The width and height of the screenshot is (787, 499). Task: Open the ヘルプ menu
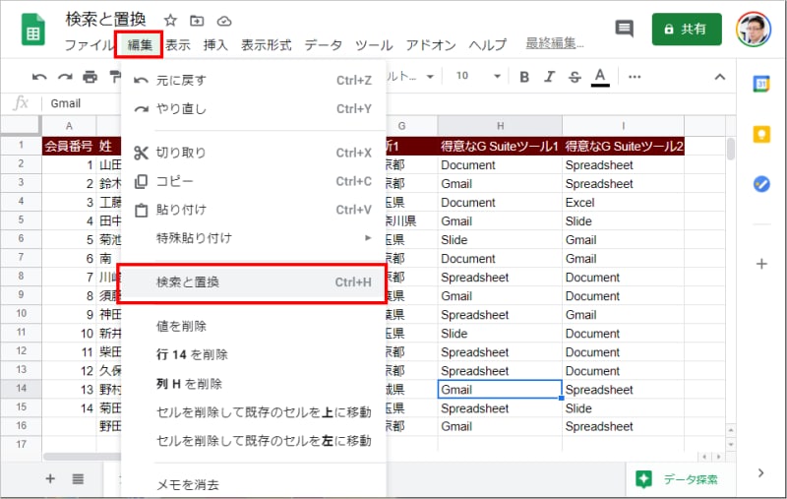point(487,44)
